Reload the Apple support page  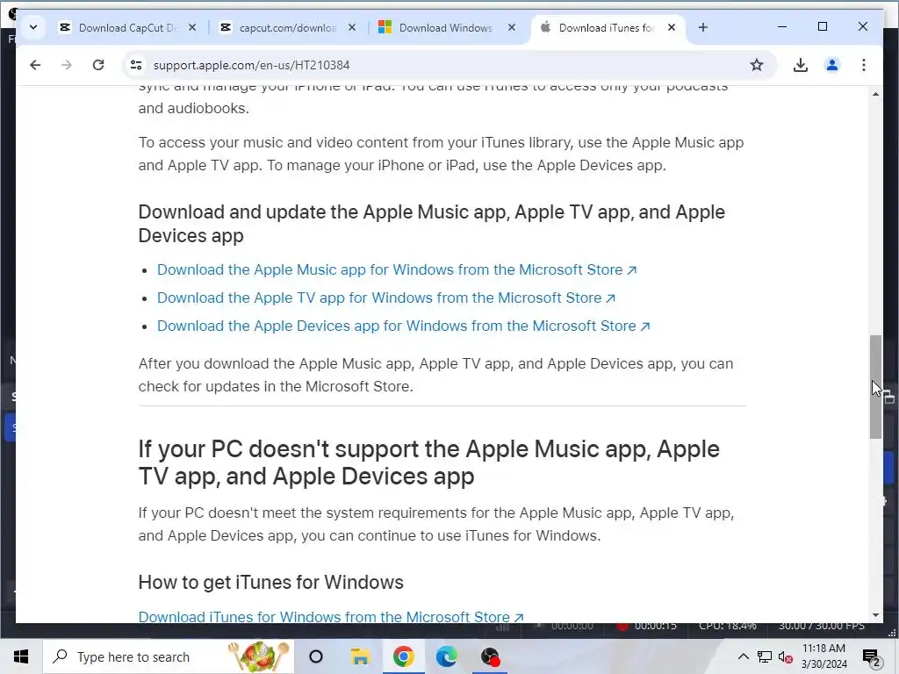[x=98, y=65]
